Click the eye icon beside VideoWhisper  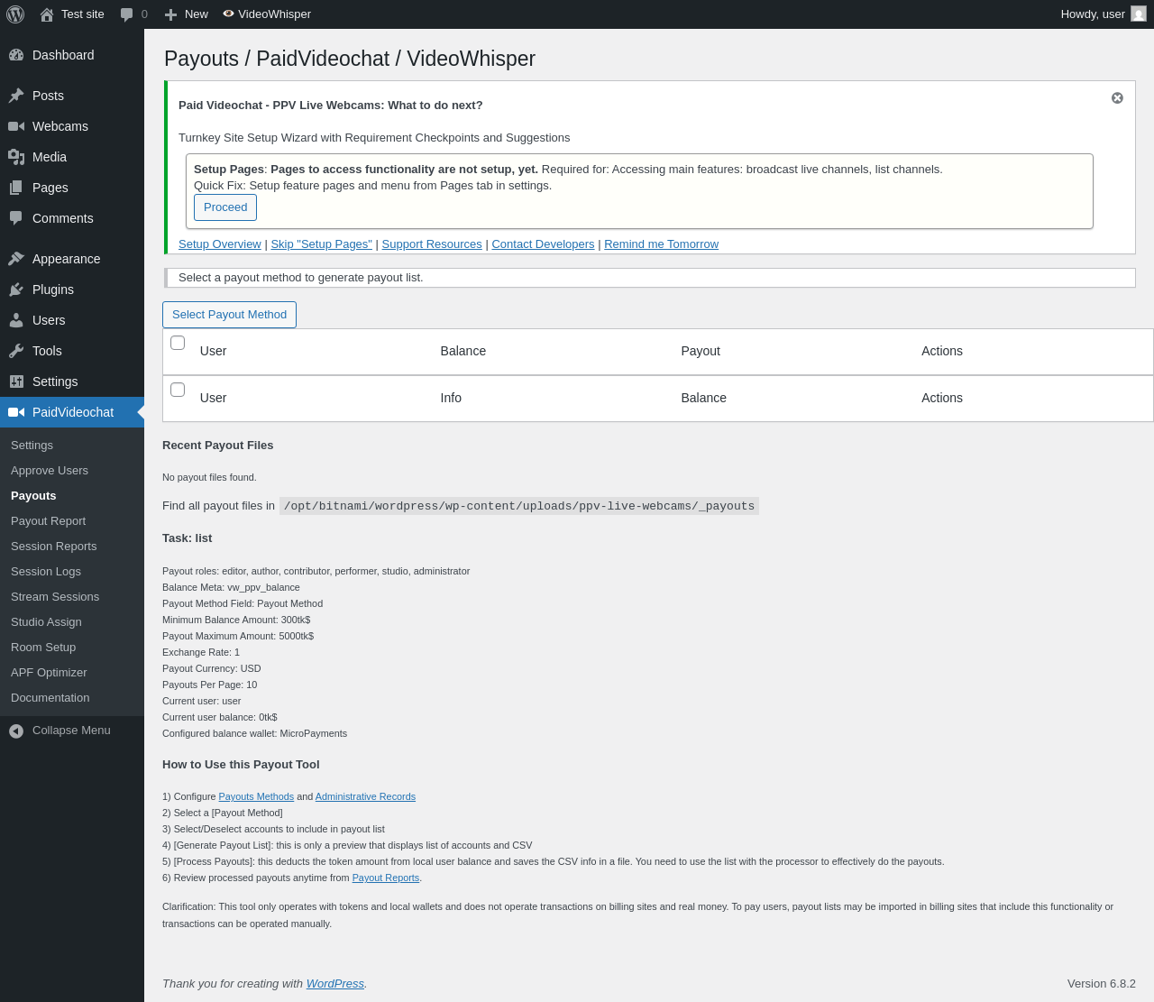pyautogui.click(x=228, y=14)
